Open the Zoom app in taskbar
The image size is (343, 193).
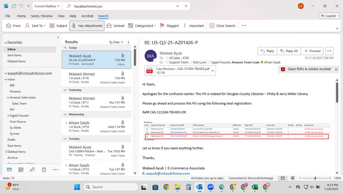pos(210,187)
